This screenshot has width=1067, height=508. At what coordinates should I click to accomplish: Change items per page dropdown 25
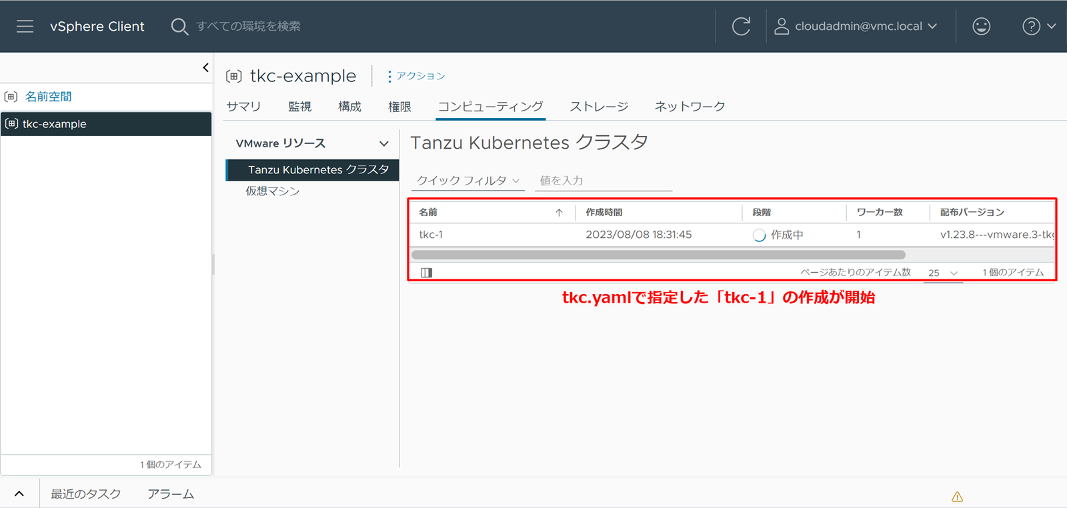943,273
